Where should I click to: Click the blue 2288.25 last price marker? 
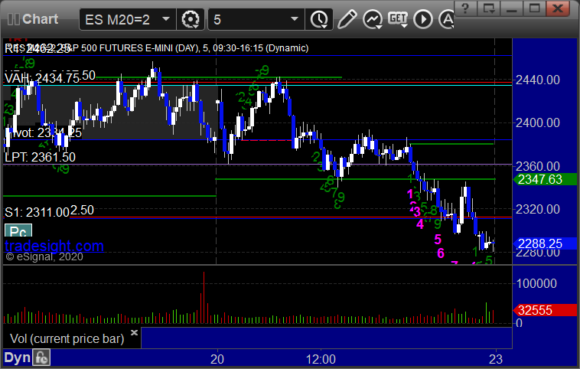click(x=545, y=243)
